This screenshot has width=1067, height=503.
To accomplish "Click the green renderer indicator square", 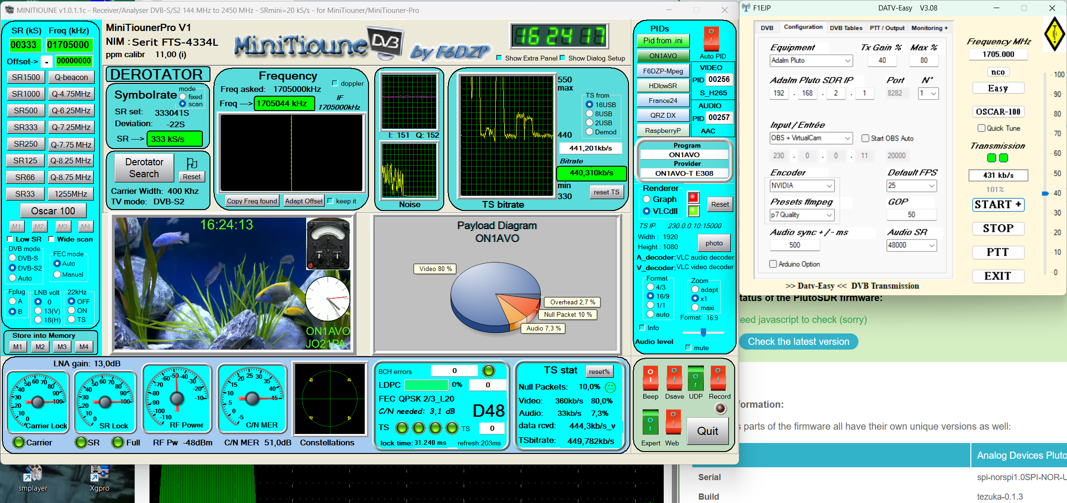I will pyautogui.click(x=693, y=211).
